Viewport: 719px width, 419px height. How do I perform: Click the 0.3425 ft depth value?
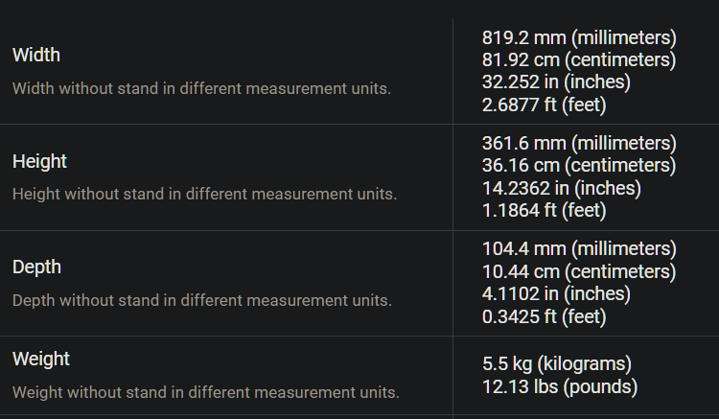point(544,316)
